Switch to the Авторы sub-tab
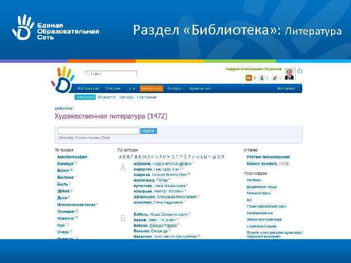This screenshot has width=351, height=263. tap(126, 97)
